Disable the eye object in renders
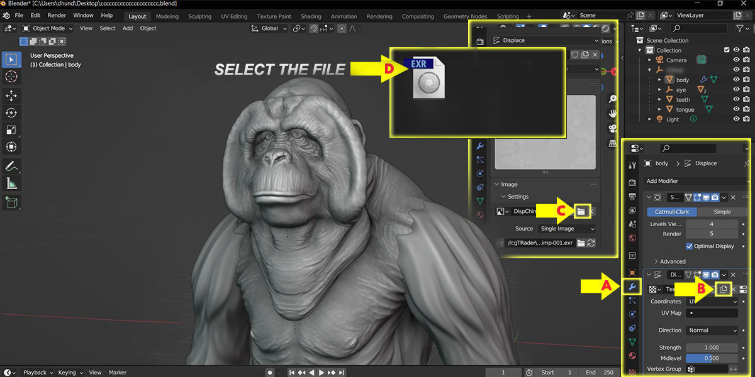The height and width of the screenshot is (377, 755). [747, 90]
